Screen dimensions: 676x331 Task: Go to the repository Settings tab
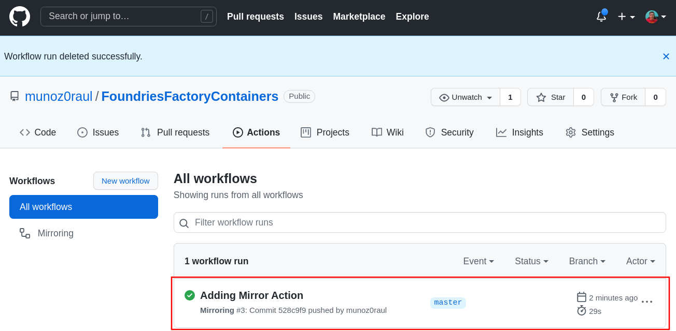tap(590, 132)
